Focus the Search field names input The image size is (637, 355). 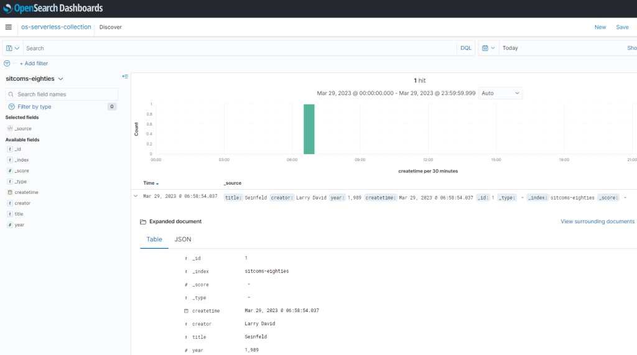(x=62, y=95)
